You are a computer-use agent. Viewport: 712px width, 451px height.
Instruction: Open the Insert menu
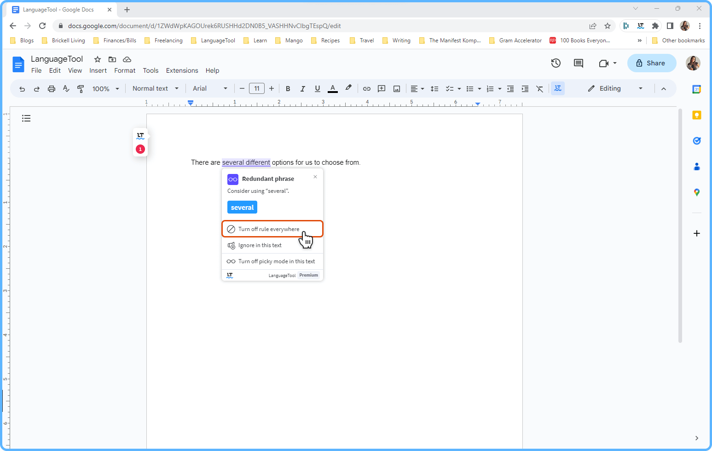[98, 70]
